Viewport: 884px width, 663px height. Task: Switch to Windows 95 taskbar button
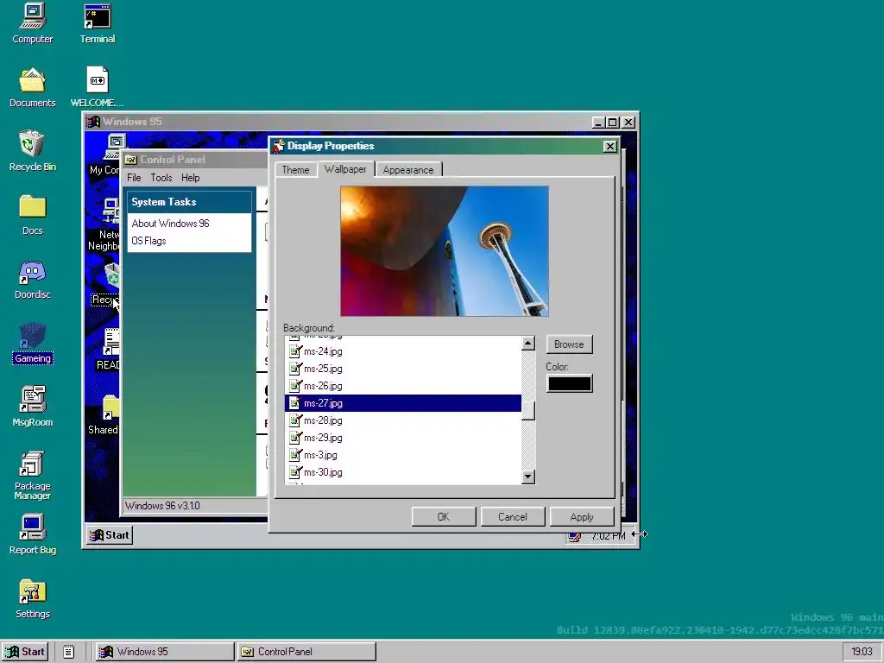click(x=164, y=652)
